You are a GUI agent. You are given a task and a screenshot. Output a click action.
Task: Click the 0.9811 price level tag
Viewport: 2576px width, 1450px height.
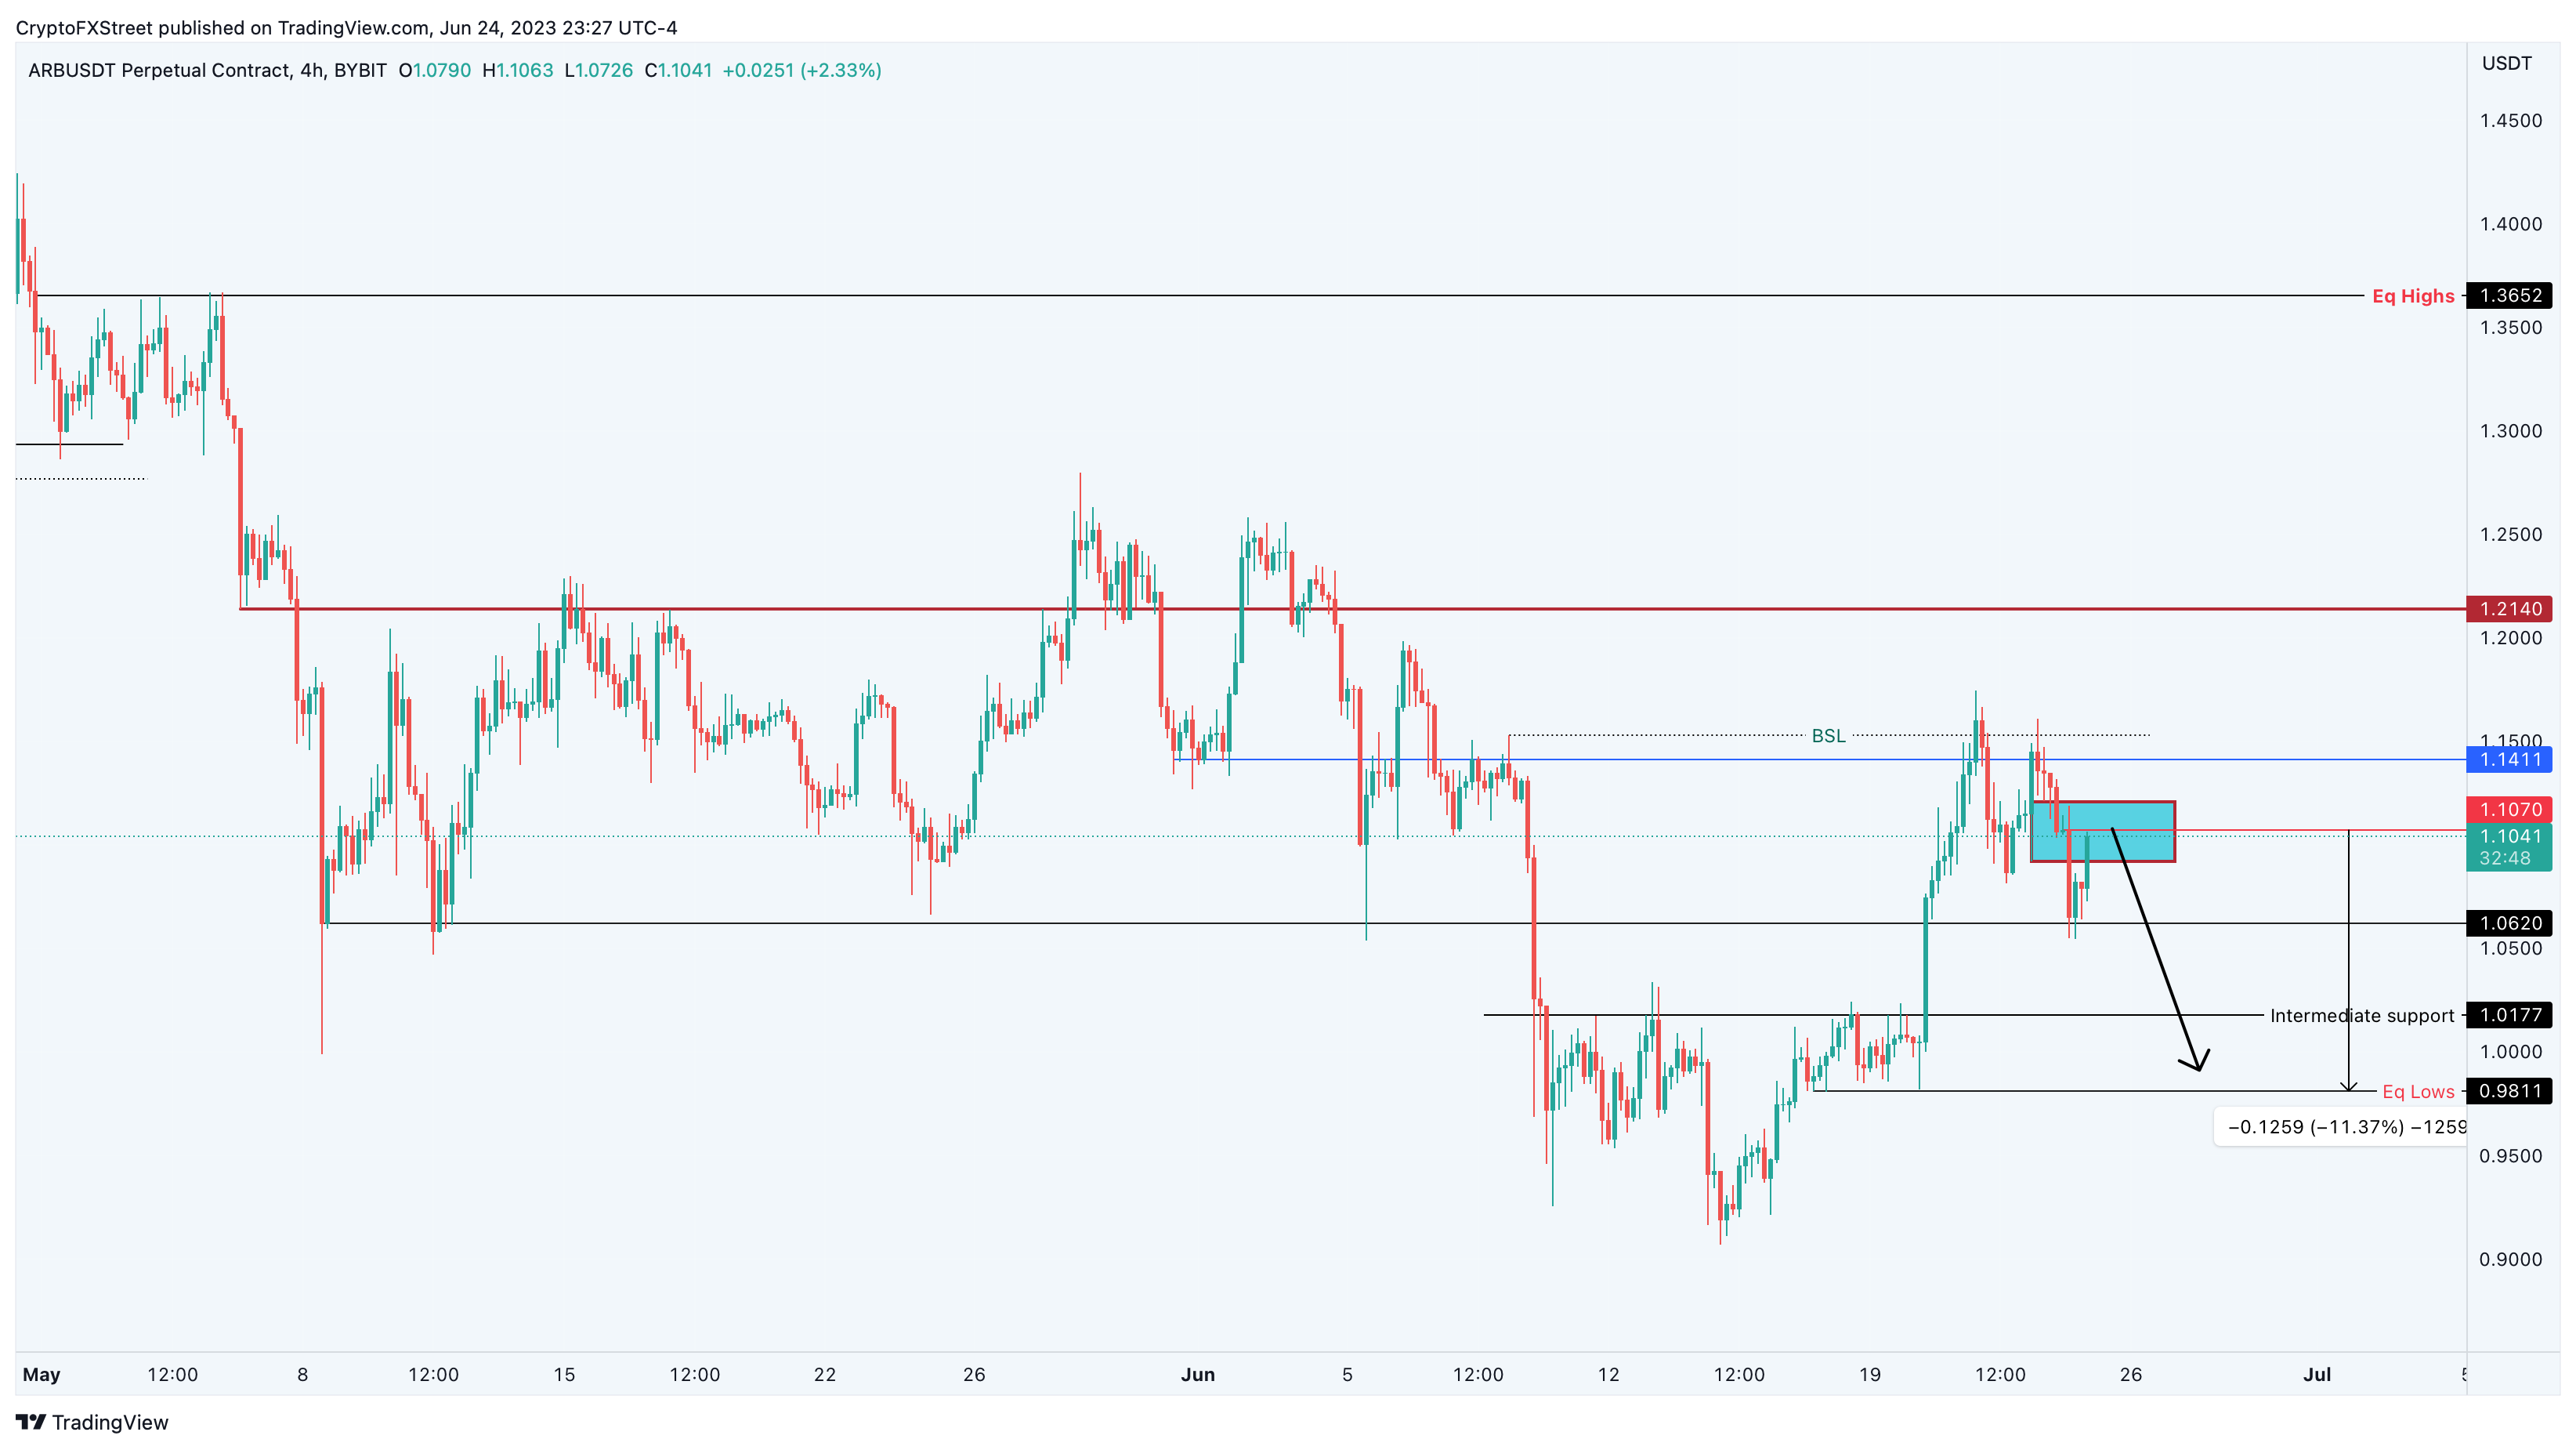tap(2510, 1091)
